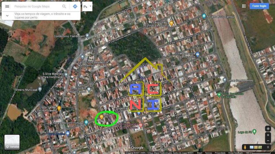Click the Fazer login button
275x154 pixels.
point(259,6)
